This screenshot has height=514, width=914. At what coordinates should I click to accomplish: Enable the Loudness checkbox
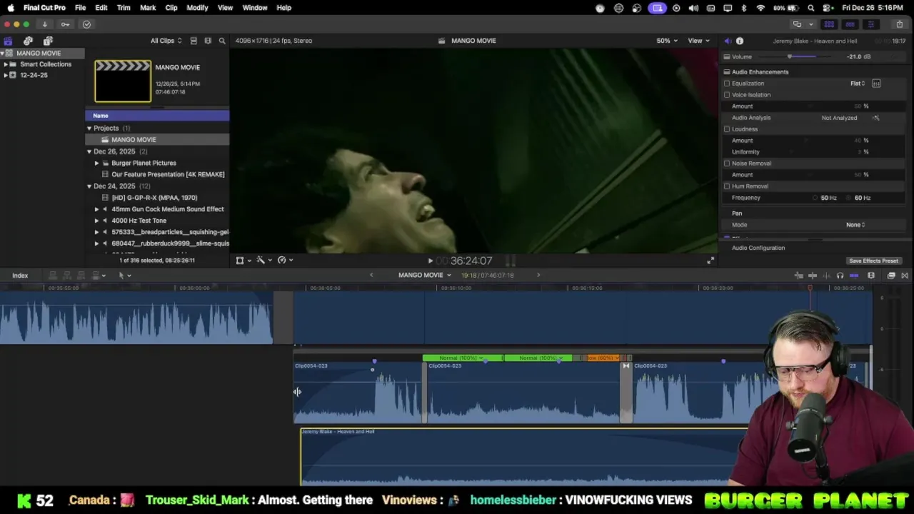coord(727,129)
